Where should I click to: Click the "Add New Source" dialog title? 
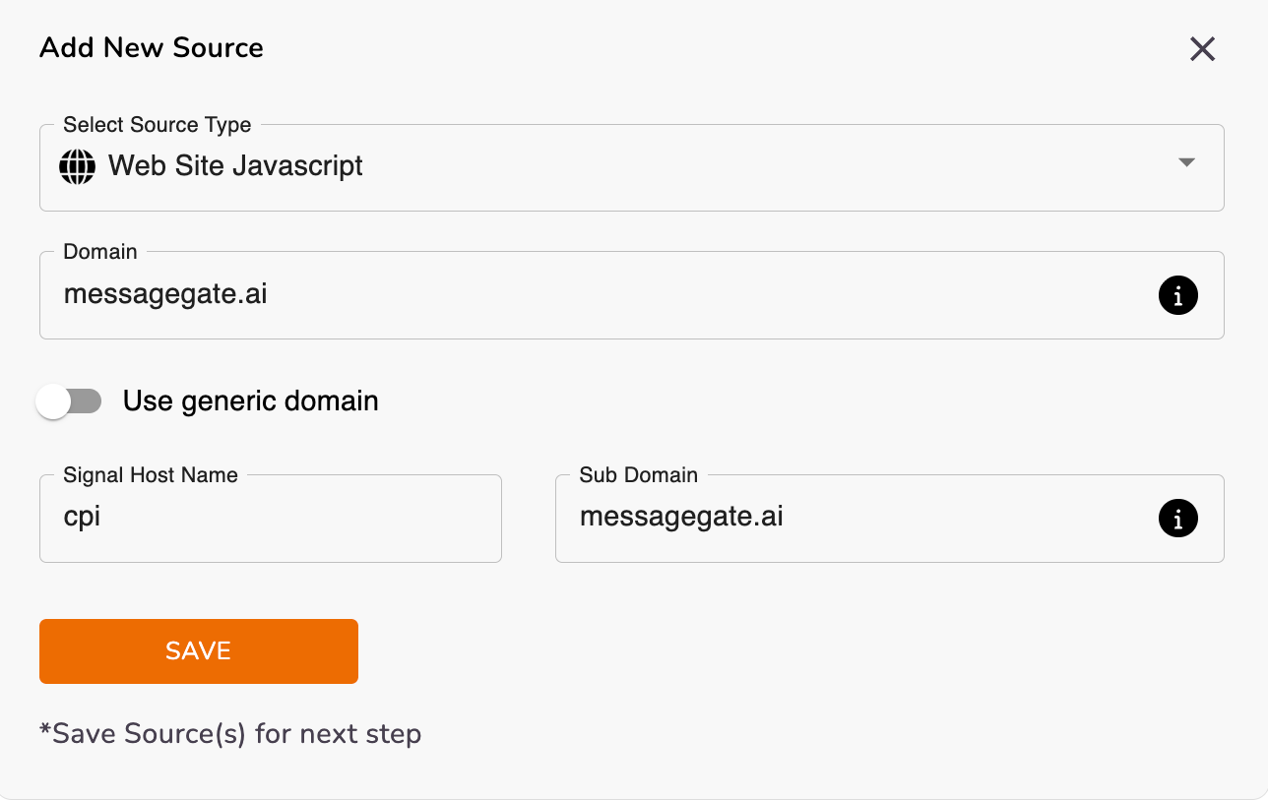click(152, 48)
